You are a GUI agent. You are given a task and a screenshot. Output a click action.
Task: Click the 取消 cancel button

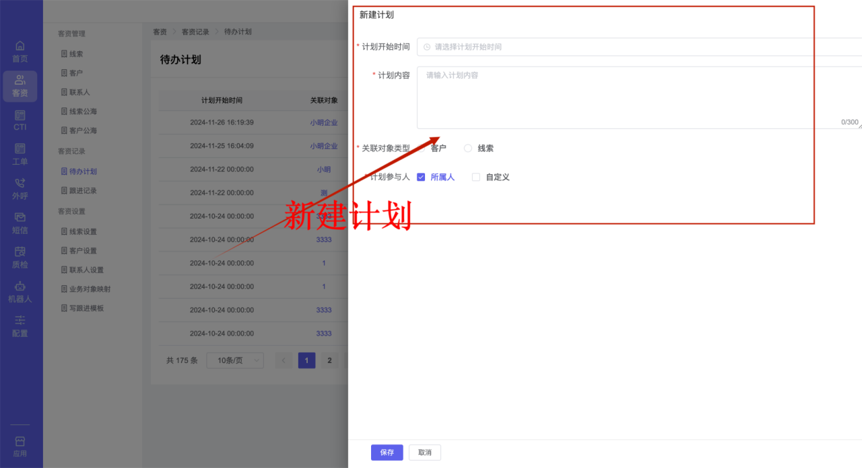[x=424, y=453]
